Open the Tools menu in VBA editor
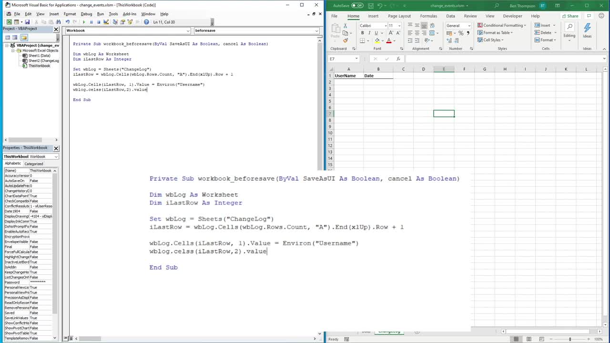610x343 pixels. [113, 14]
